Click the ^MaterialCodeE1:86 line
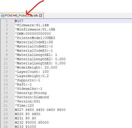 tap(34, 42)
